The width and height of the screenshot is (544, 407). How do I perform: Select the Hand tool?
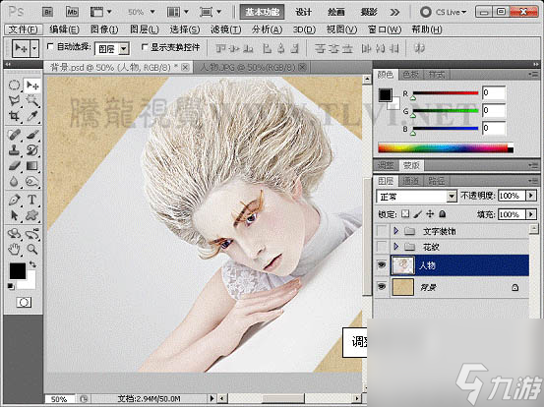pos(14,249)
